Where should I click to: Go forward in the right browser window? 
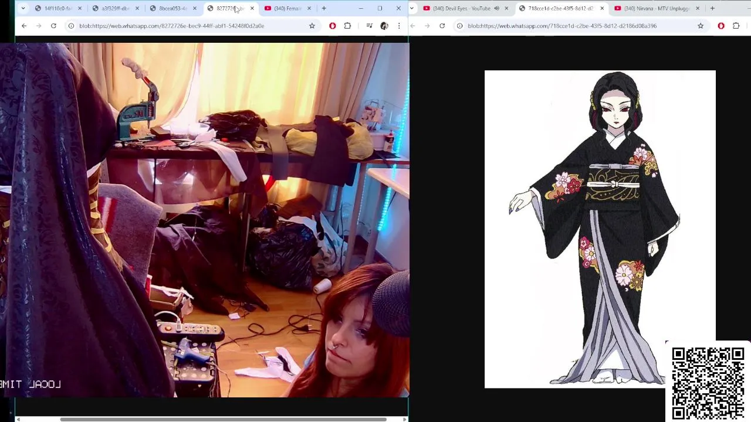pos(427,26)
